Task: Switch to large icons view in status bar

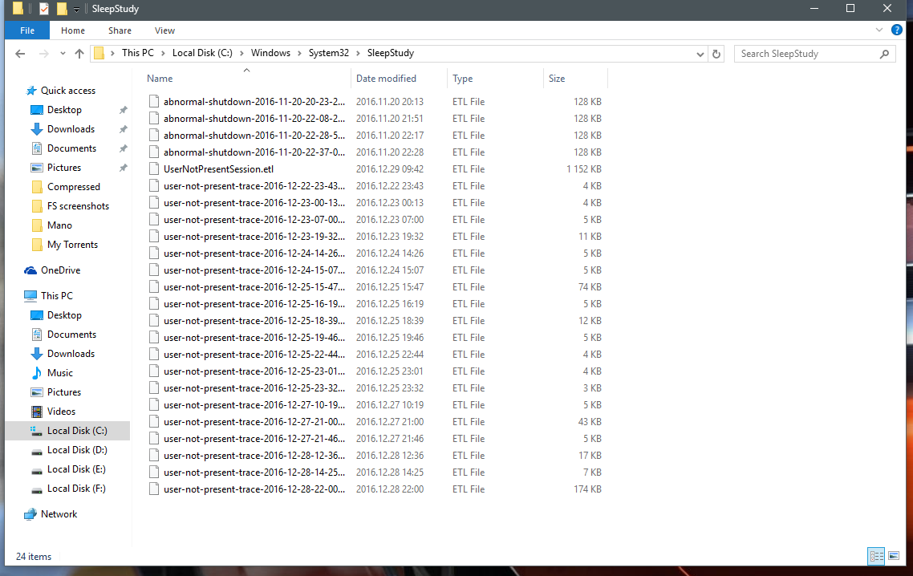Action: tap(894, 556)
